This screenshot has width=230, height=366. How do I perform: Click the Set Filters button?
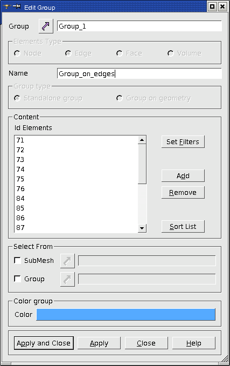pyautogui.click(x=183, y=141)
